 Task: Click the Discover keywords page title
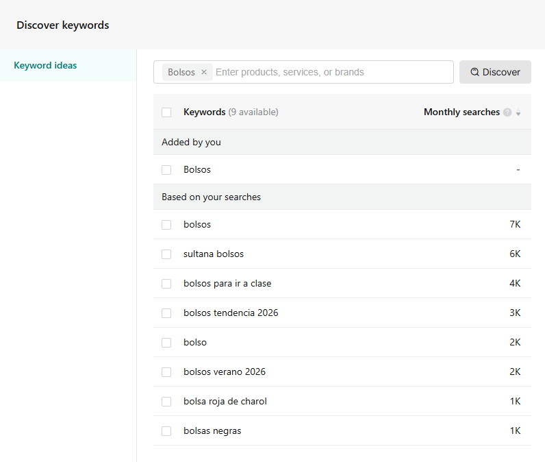tap(63, 25)
